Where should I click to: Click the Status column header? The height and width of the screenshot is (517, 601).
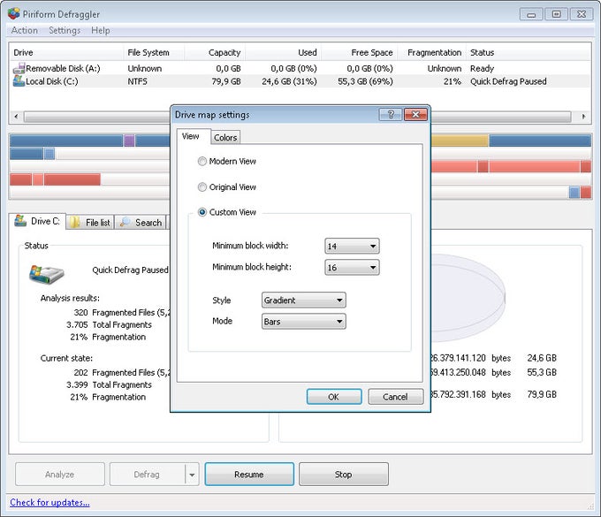point(529,52)
